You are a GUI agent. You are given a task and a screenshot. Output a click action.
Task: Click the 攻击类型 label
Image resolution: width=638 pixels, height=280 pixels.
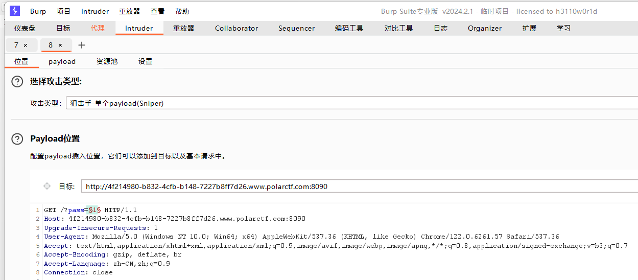pyautogui.click(x=45, y=103)
